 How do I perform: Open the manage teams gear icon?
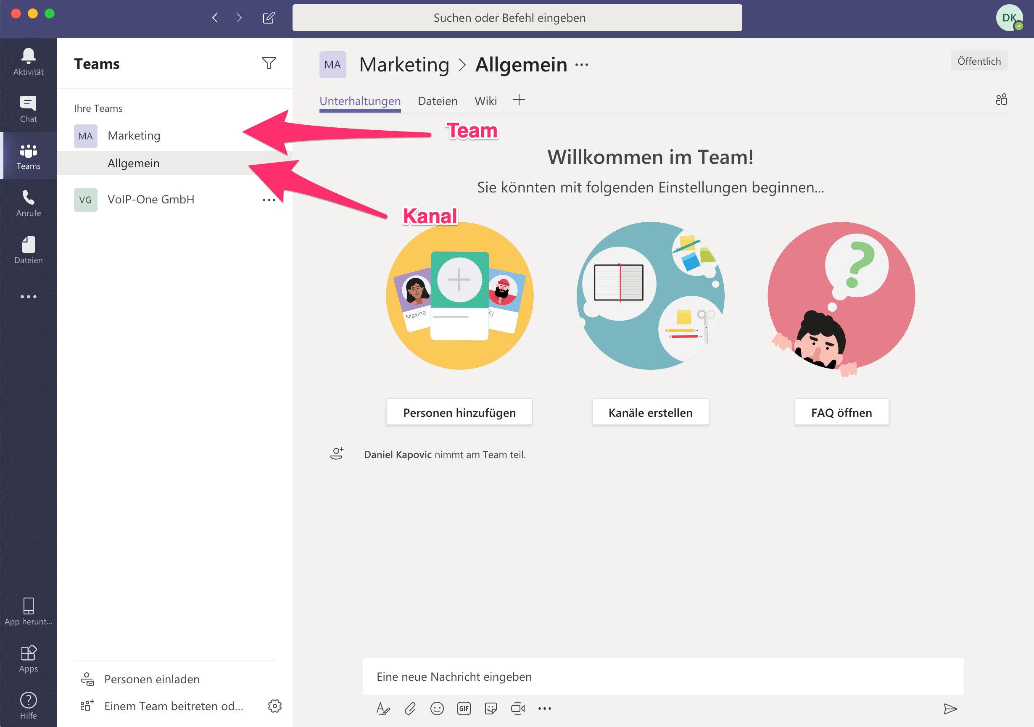275,706
